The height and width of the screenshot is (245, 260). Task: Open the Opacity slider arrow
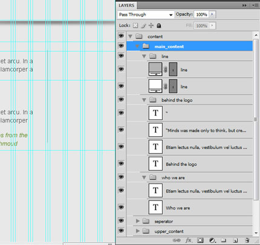tap(212, 14)
